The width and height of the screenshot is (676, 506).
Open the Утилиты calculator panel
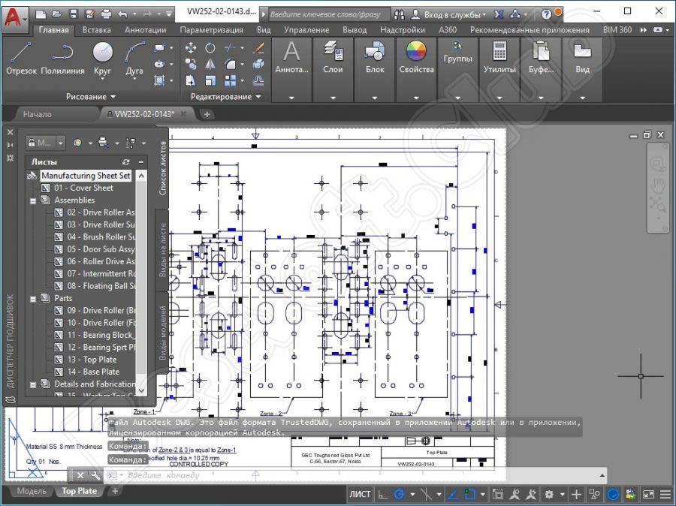[499, 59]
